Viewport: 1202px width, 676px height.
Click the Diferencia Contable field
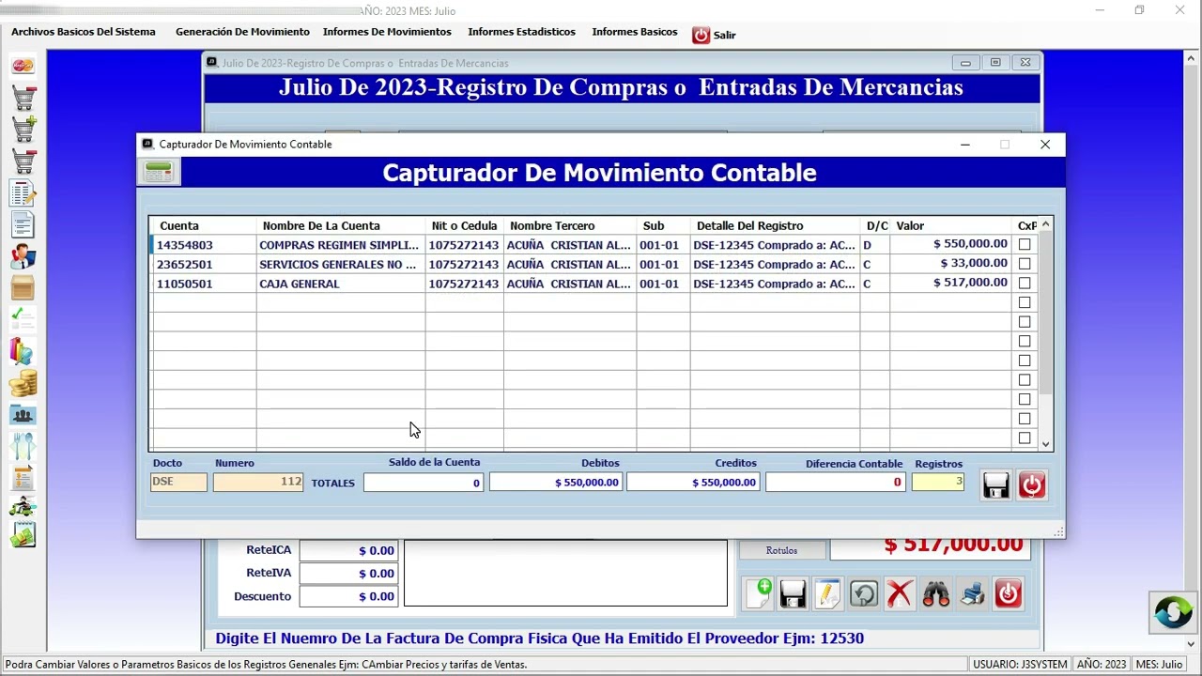tap(835, 482)
